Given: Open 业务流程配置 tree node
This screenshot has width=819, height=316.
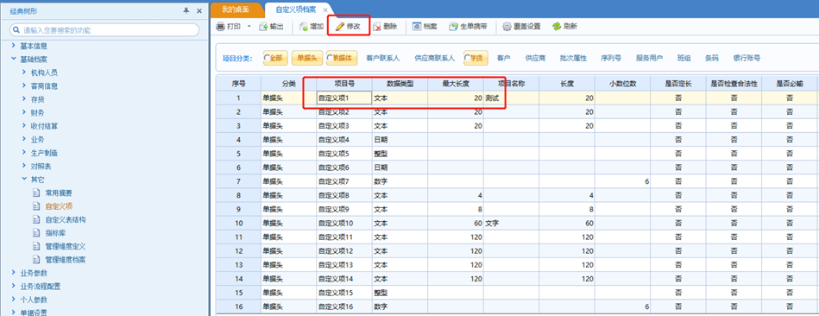Looking at the screenshot, I should point(41,287).
